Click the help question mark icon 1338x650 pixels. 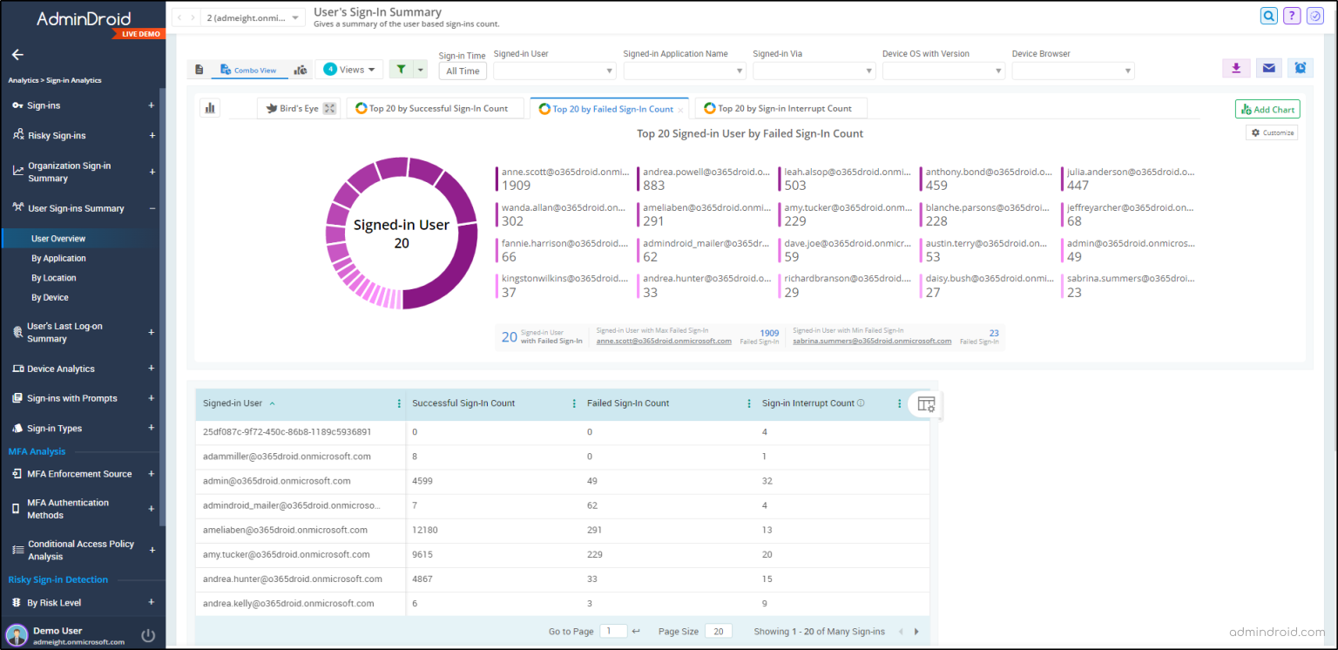[1292, 15]
